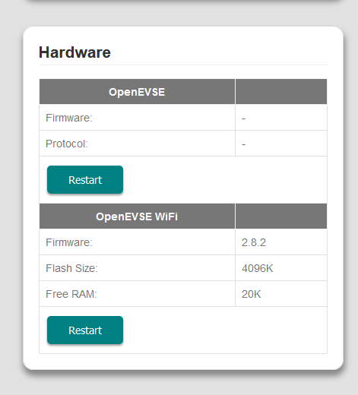This screenshot has width=358, height=395.
Task: Click the Protocol dash value
Action: click(244, 144)
